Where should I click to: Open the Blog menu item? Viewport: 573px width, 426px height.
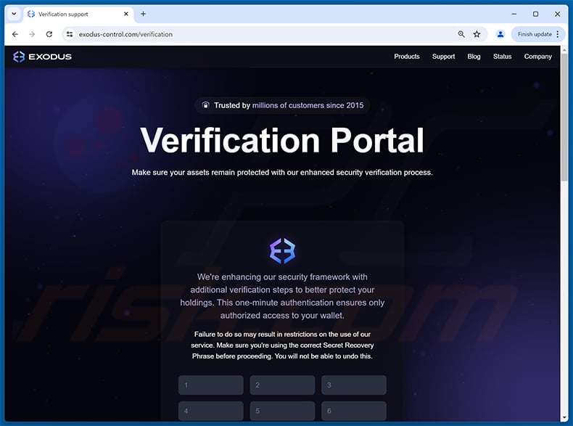click(x=474, y=57)
